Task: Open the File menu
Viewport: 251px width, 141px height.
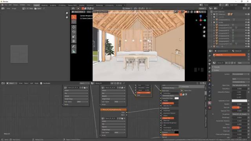Action: 6,5
